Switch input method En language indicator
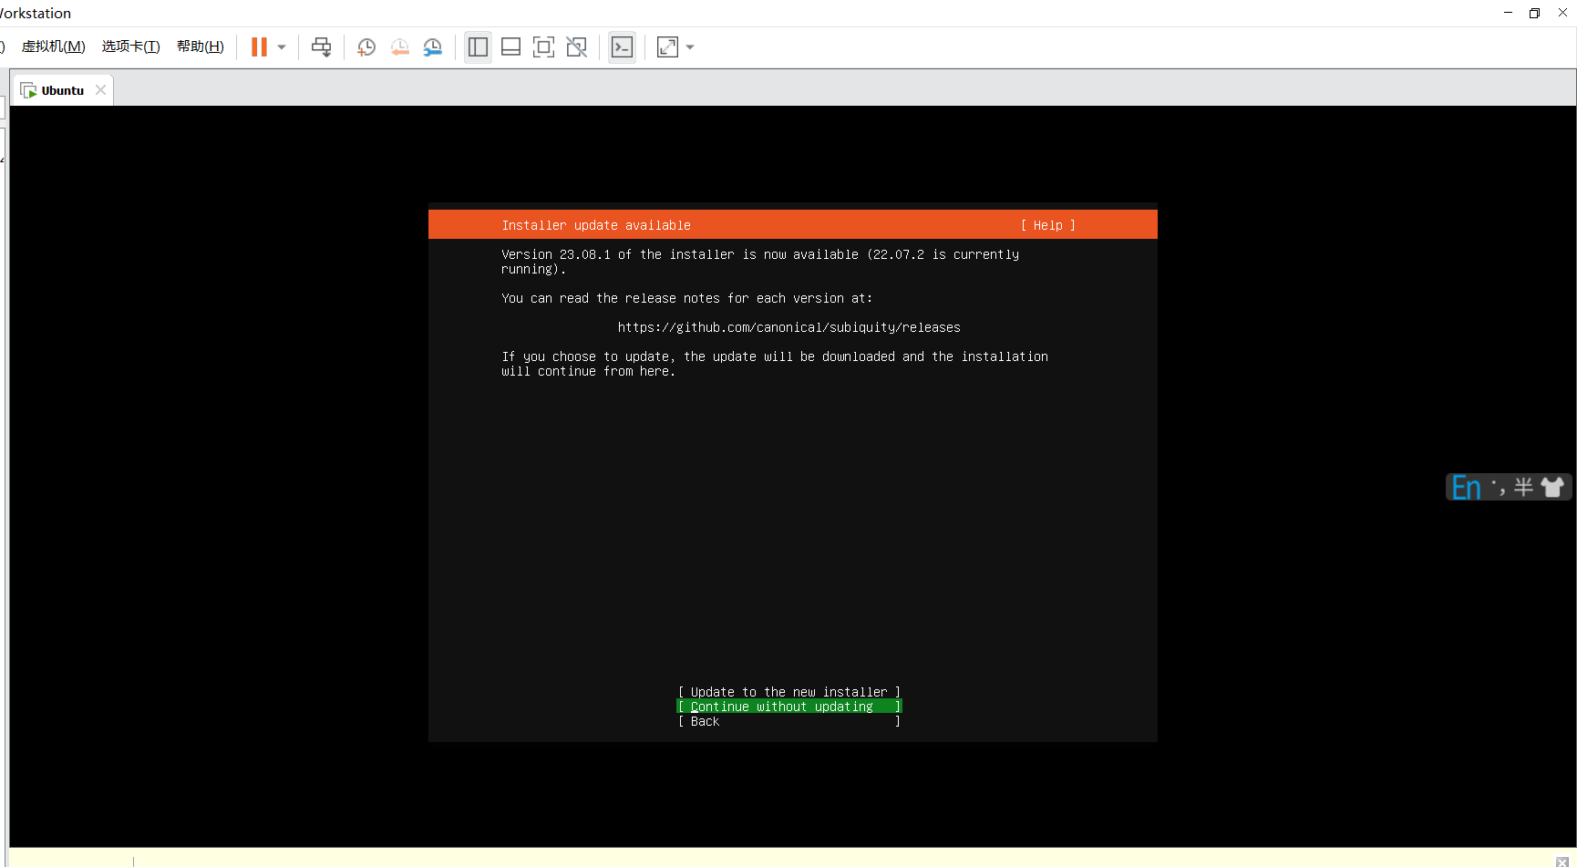The height and width of the screenshot is (867, 1577). pyautogui.click(x=1466, y=488)
